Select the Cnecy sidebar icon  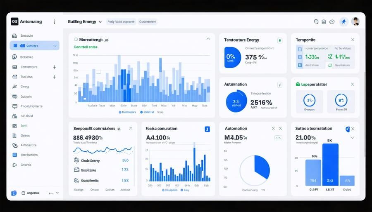tap(14, 87)
